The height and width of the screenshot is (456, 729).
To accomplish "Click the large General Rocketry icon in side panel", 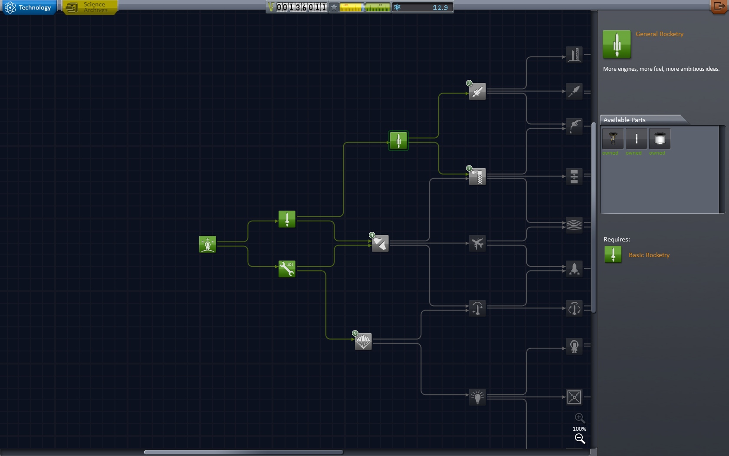I will click(617, 44).
